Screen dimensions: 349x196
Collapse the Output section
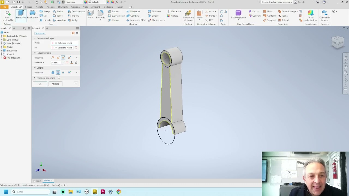coord(35,68)
